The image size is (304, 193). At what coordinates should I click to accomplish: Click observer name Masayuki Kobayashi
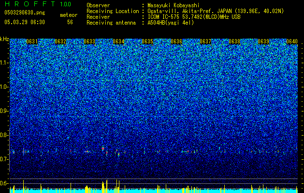[174, 6]
